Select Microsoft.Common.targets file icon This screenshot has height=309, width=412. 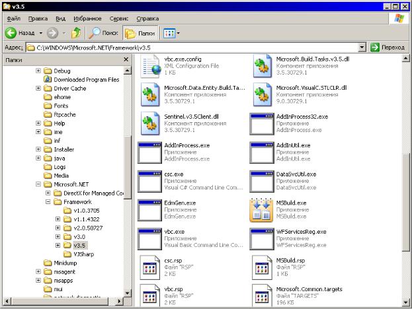pos(262,295)
